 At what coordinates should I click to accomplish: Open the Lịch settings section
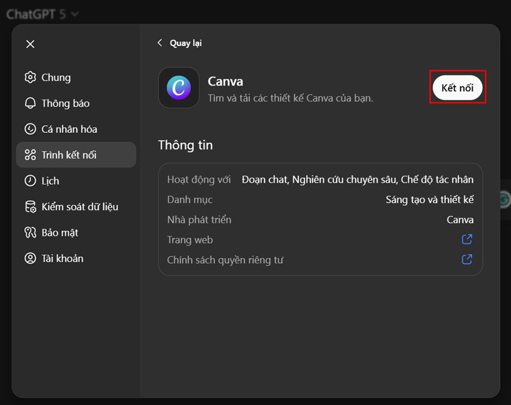50,181
